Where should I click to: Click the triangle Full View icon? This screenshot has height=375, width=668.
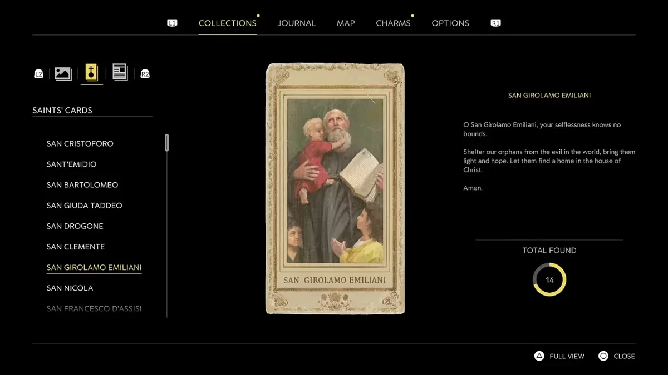pos(539,356)
